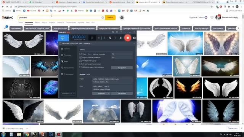Open Yandex image filters icon
The width and height of the screenshot is (244, 137).
pos(6,28)
